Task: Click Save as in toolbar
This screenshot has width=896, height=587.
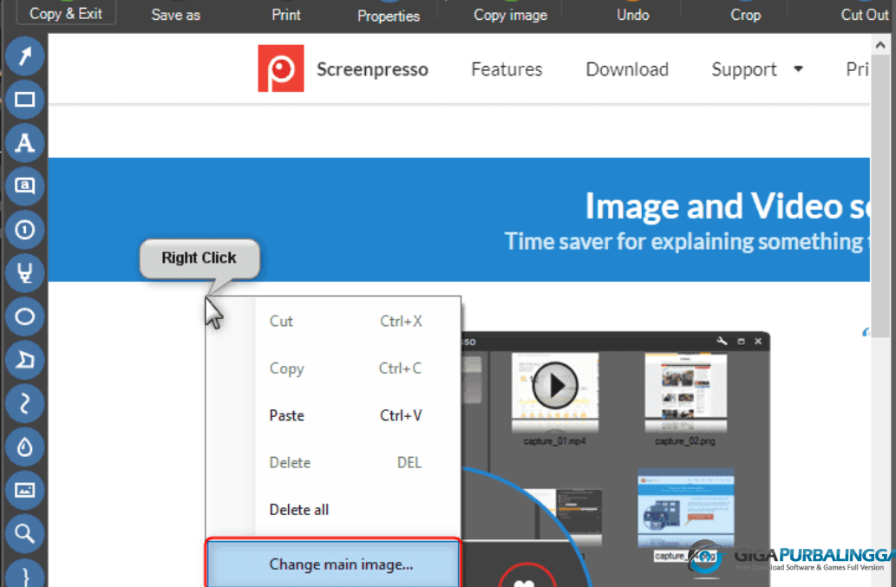Action: click(x=175, y=14)
